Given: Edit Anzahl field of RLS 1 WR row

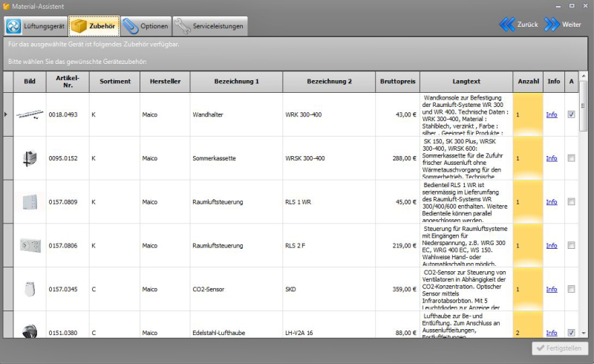Looking at the screenshot, I should pos(528,202).
